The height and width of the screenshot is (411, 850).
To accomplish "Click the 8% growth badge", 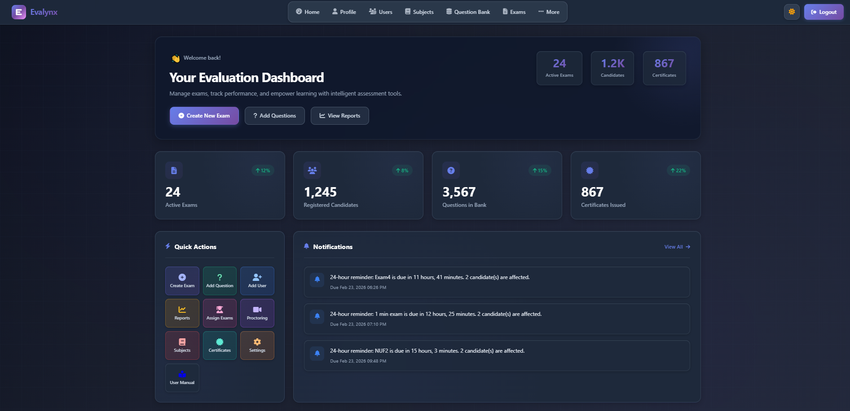I will pos(402,171).
